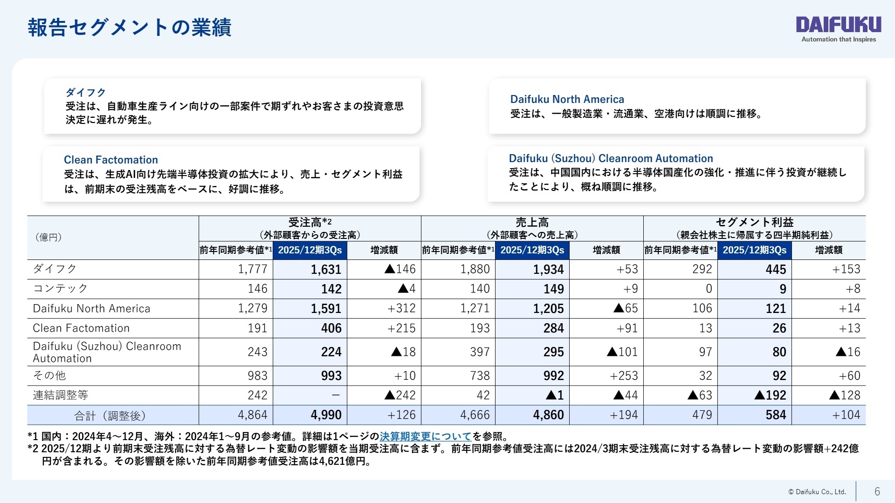Click the +312 change value for Daifuku North America
Image resolution: width=895 pixels, height=503 pixels.
(401, 308)
